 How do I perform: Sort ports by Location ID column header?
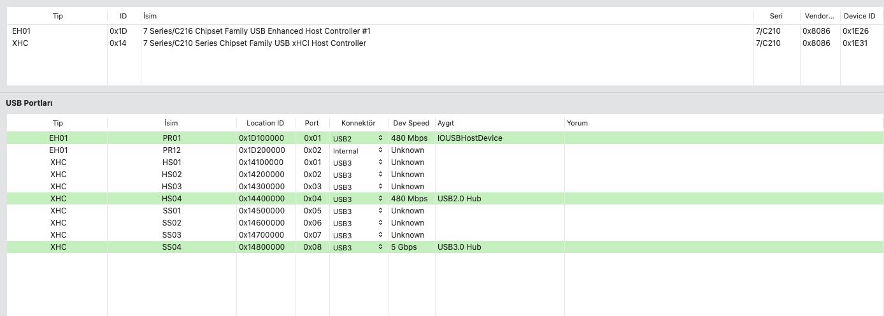point(266,123)
